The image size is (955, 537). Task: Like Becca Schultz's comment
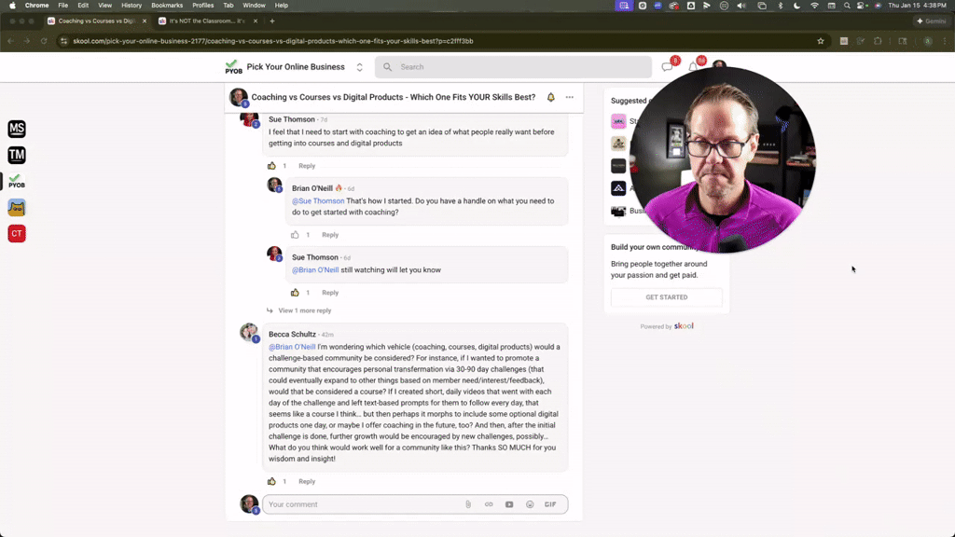coord(271,481)
